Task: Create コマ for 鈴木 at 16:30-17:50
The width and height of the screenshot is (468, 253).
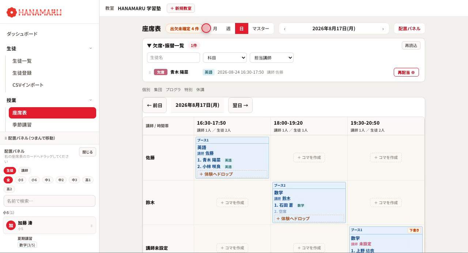Action: point(232,203)
